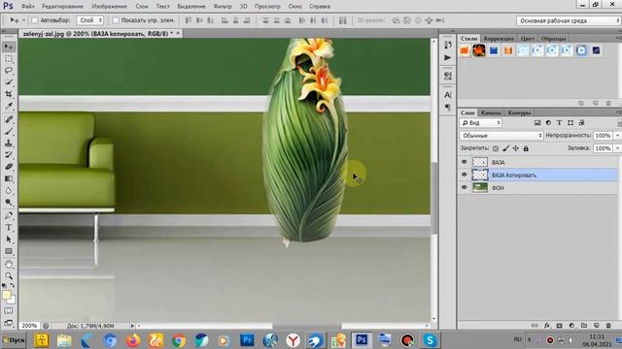Viewport: 622px width, 349px height.
Task: Select the ВАЗА layer name
Action: [x=498, y=162]
